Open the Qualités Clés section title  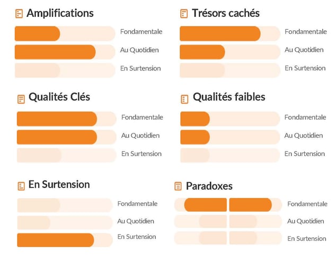tap(59, 97)
